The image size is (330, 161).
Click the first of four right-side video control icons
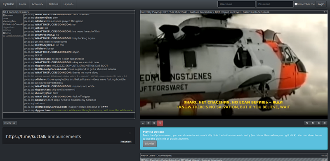click(307, 123)
